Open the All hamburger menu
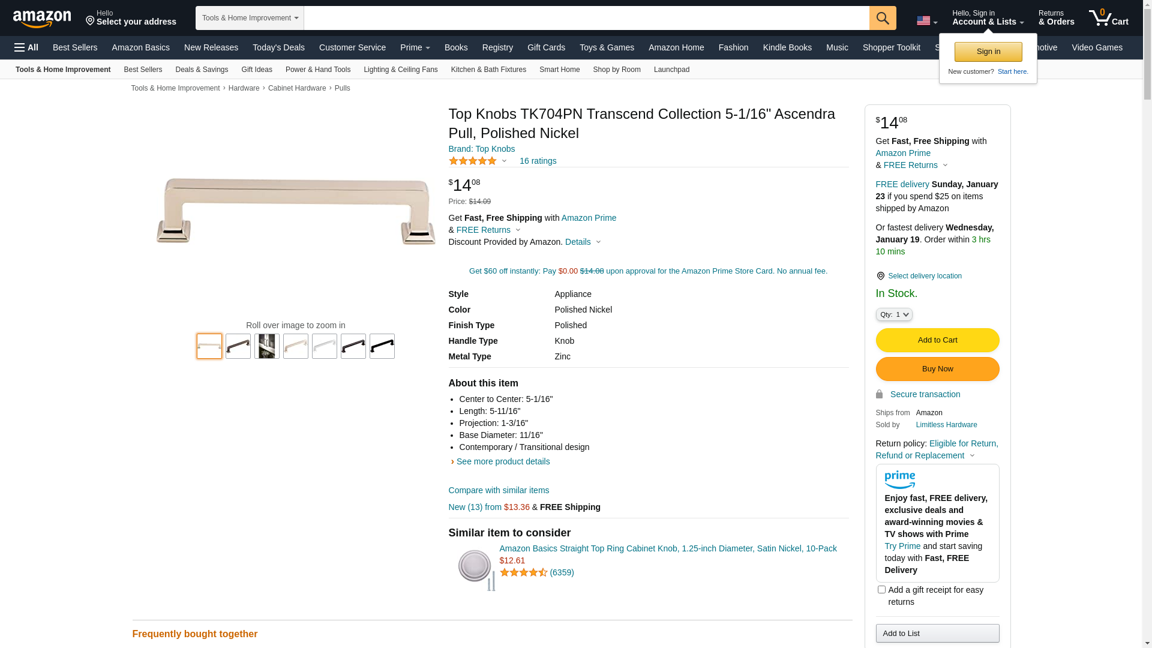This screenshot has width=1152, height=648. tap(26, 47)
